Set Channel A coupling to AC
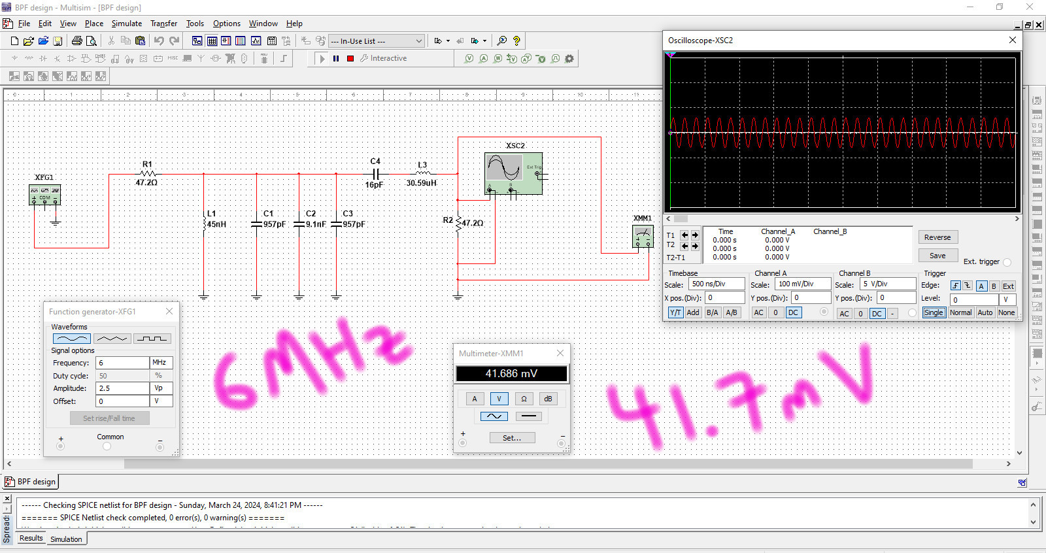 click(758, 312)
